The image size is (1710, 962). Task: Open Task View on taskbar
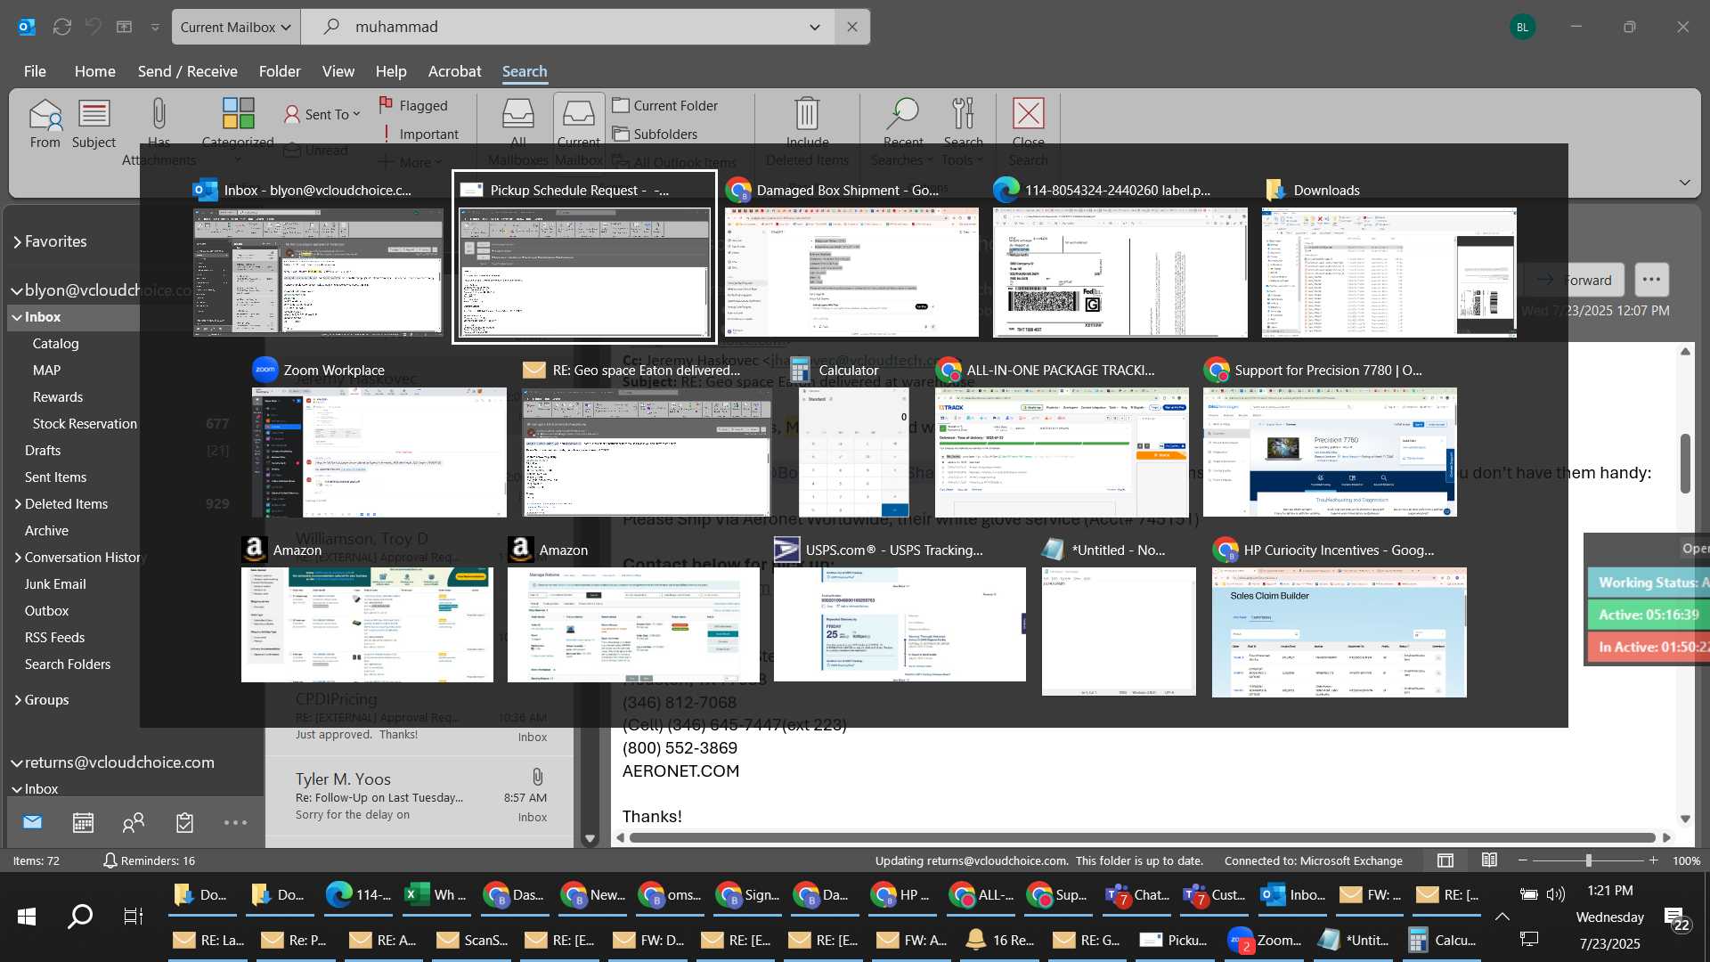(134, 916)
